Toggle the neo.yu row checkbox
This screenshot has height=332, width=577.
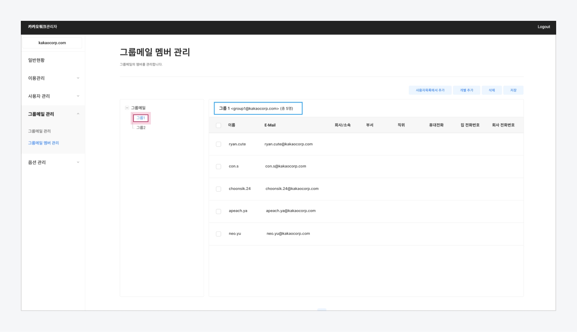[x=218, y=234]
